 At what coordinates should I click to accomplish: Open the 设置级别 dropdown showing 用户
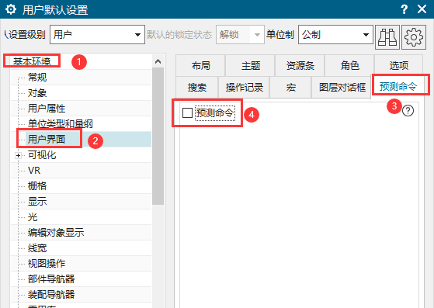point(97,35)
